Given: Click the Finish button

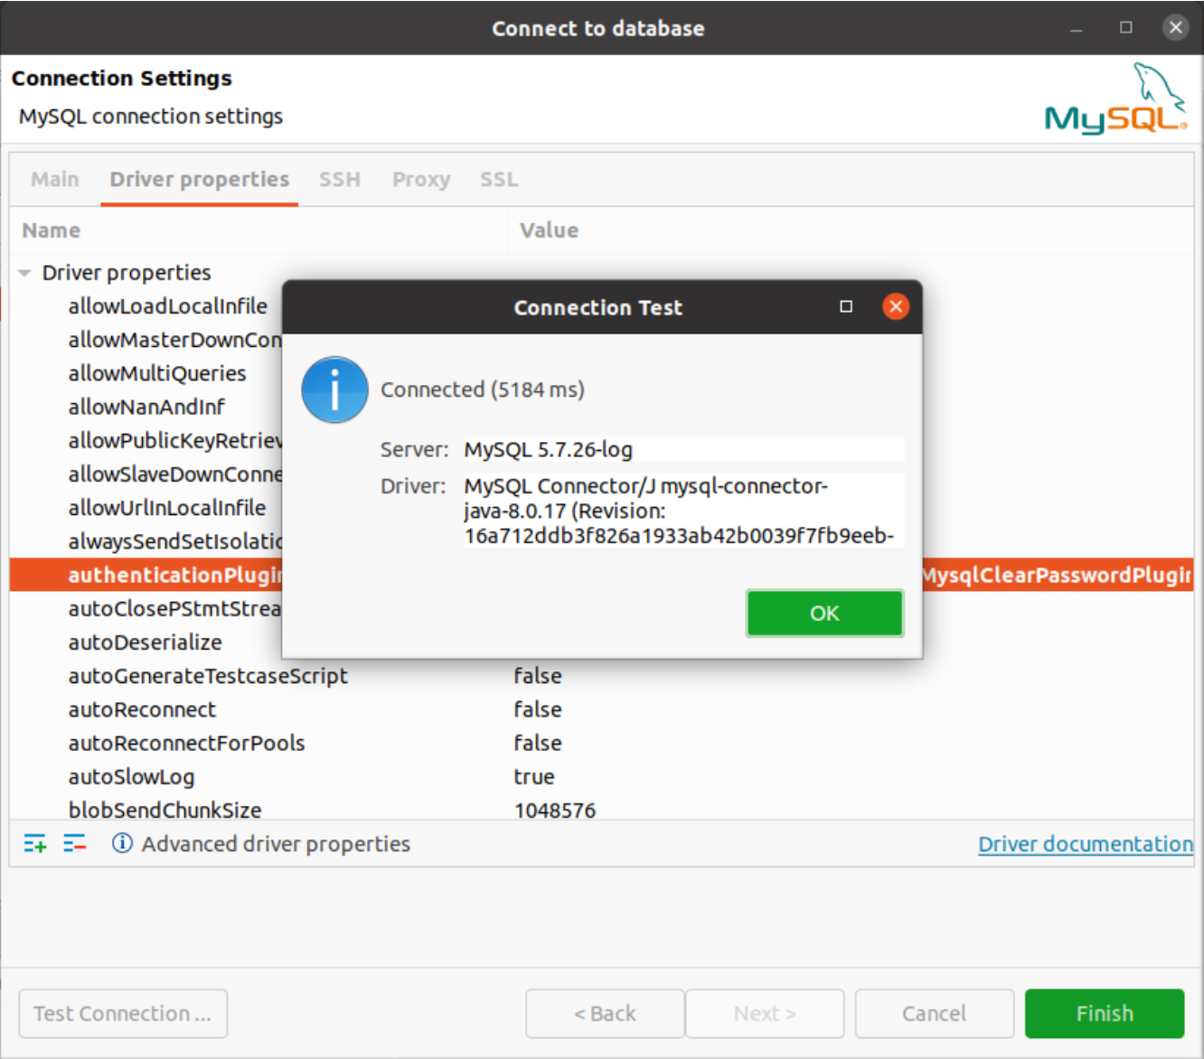Looking at the screenshot, I should (1105, 1014).
